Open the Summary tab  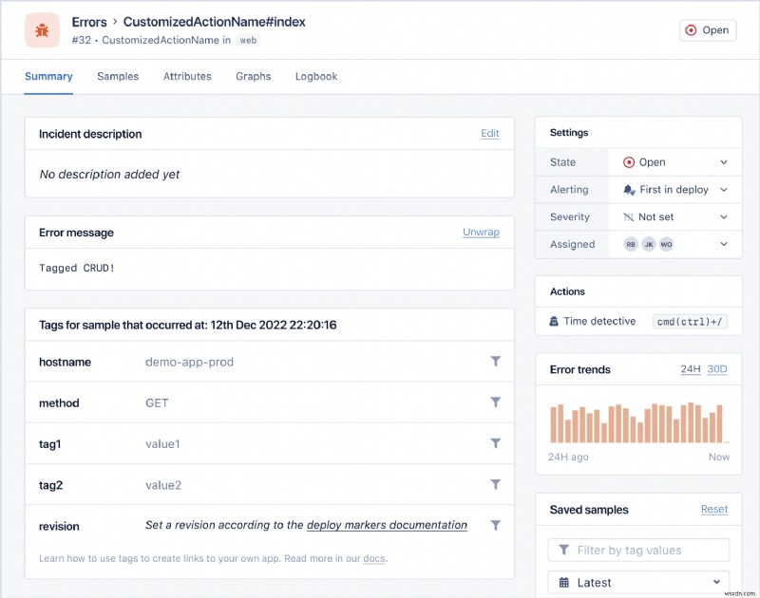[48, 77]
